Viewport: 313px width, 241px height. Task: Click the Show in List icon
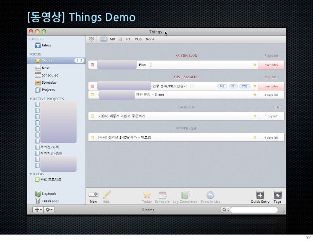210,195
